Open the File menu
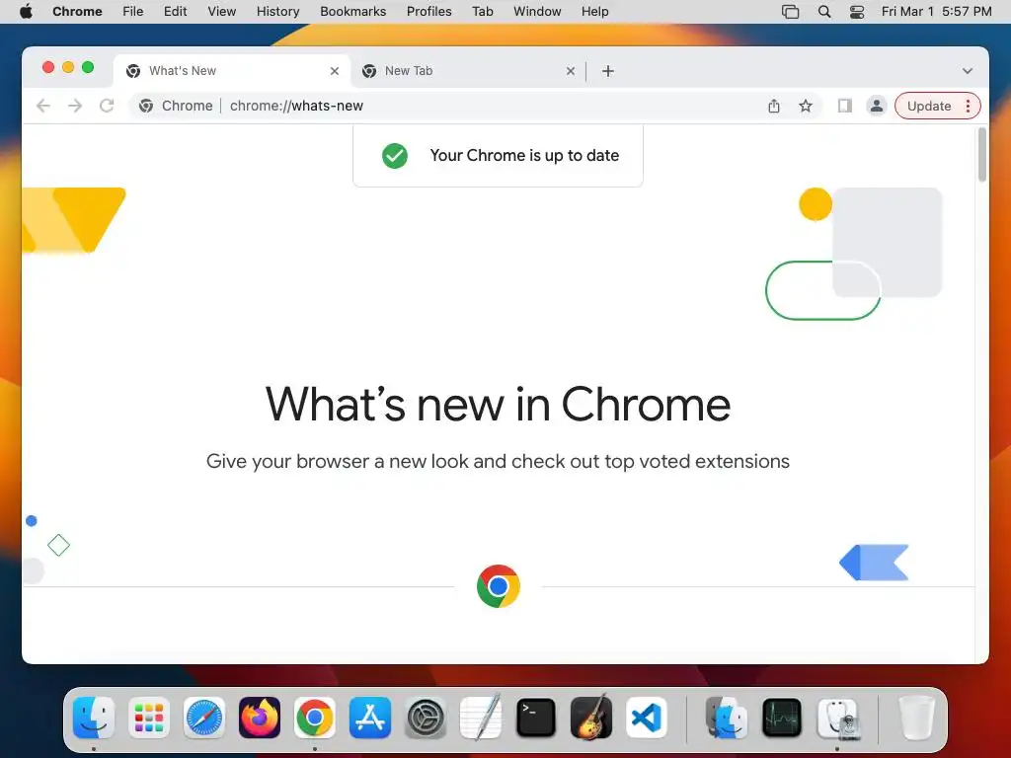Image resolution: width=1011 pixels, height=758 pixels. (x=133, y=12)
